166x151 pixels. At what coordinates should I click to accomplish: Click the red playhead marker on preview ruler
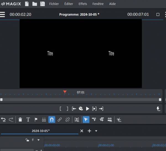point(65,92)
